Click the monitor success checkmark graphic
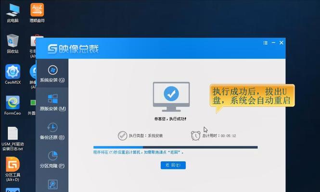Screen dimensions: 320x192 click(x=171, y=96)
